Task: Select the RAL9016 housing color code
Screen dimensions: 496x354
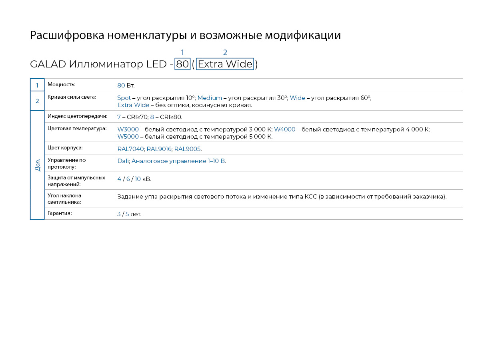Action: 159,149
